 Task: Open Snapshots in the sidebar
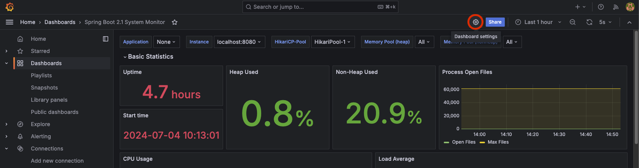click(44, 88)
